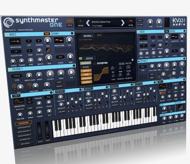Open the SUB1 Mode dropdown

60,57
